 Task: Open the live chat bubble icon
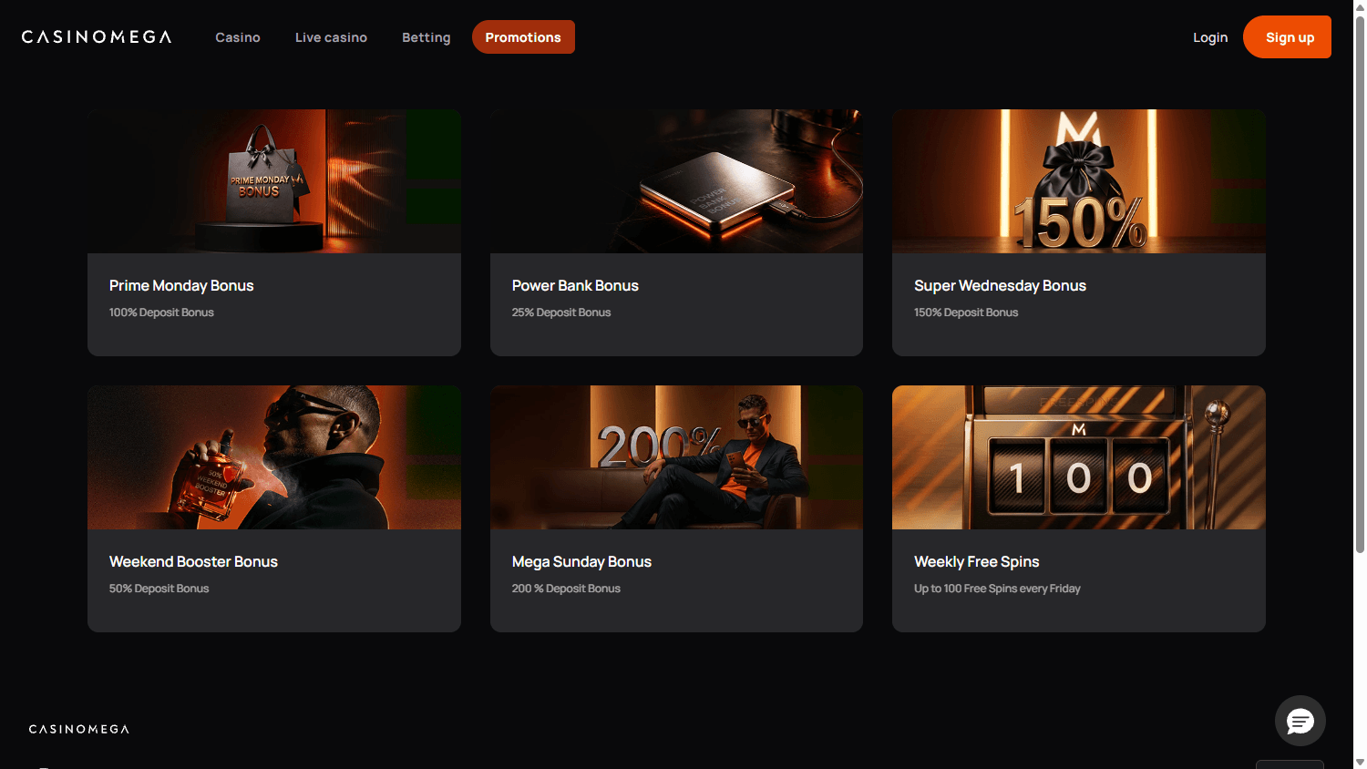1300,721
